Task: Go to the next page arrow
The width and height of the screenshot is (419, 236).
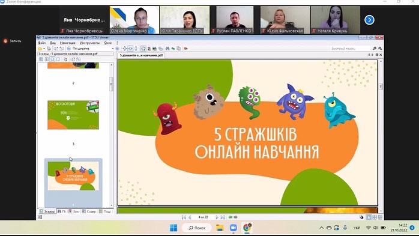Action: click(217, 217)
